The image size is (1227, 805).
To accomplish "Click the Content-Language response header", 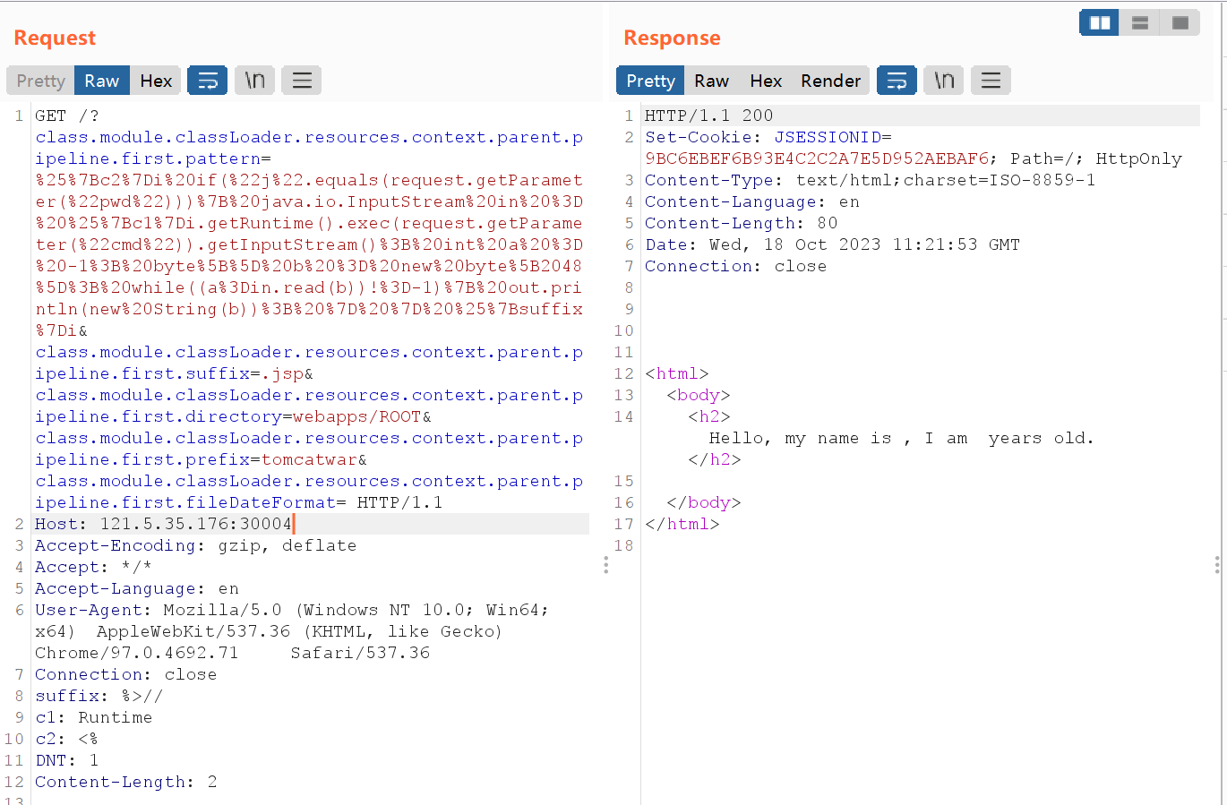I will point(751,201).
